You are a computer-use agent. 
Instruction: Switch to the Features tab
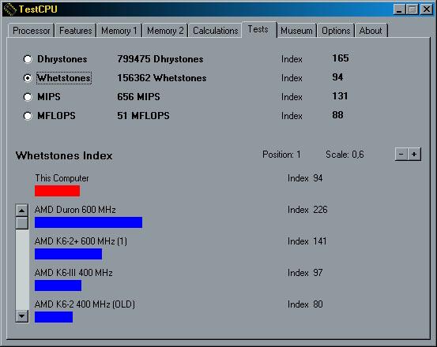point(76,31)
